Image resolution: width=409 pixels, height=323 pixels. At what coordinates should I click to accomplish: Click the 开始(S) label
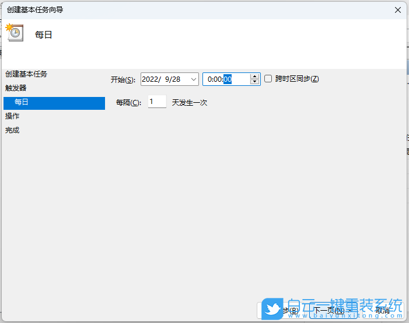[x=123, y=79]
